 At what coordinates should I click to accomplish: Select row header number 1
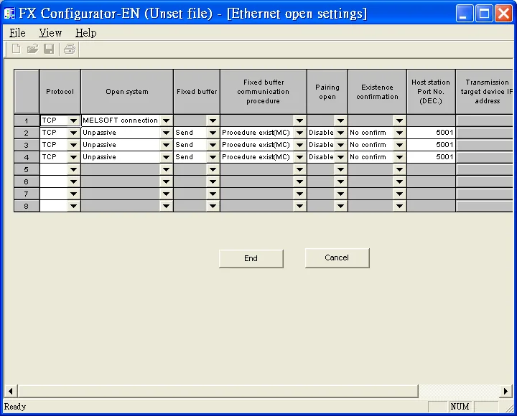click(x=27, y=120)
